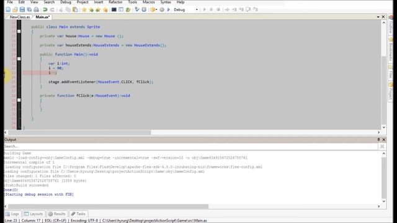Show the Project side panel
This screenshot has height=223, width=397.
click(x=391, y=91)
